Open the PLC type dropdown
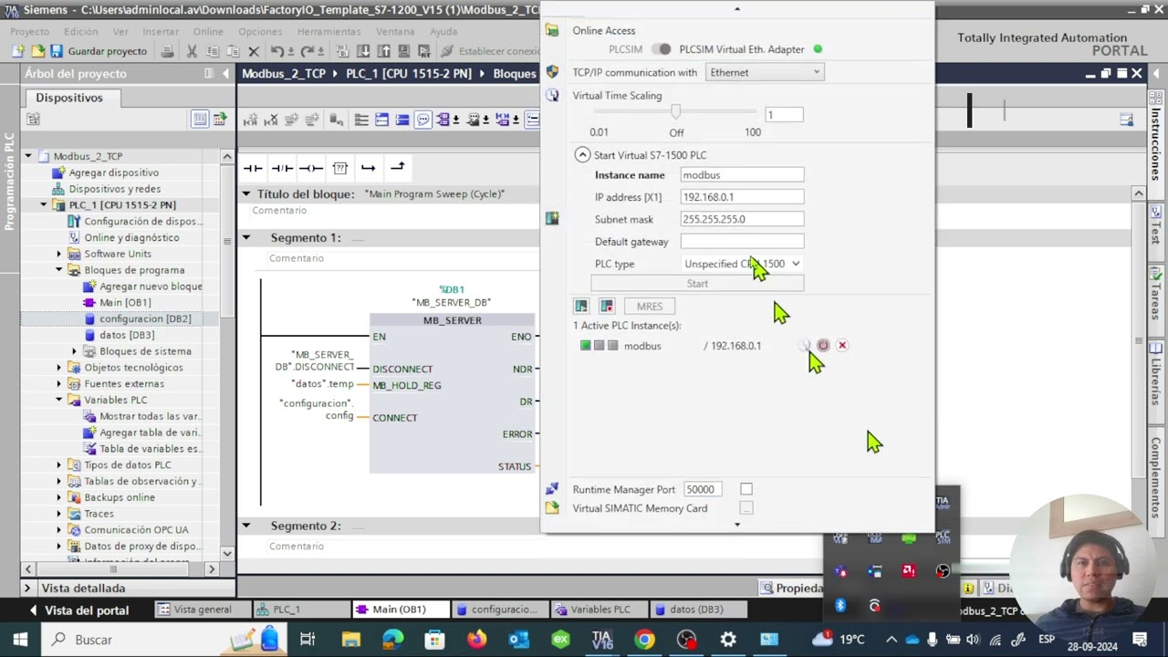The width and height of the screenshot is (1168, 657). 742,264
